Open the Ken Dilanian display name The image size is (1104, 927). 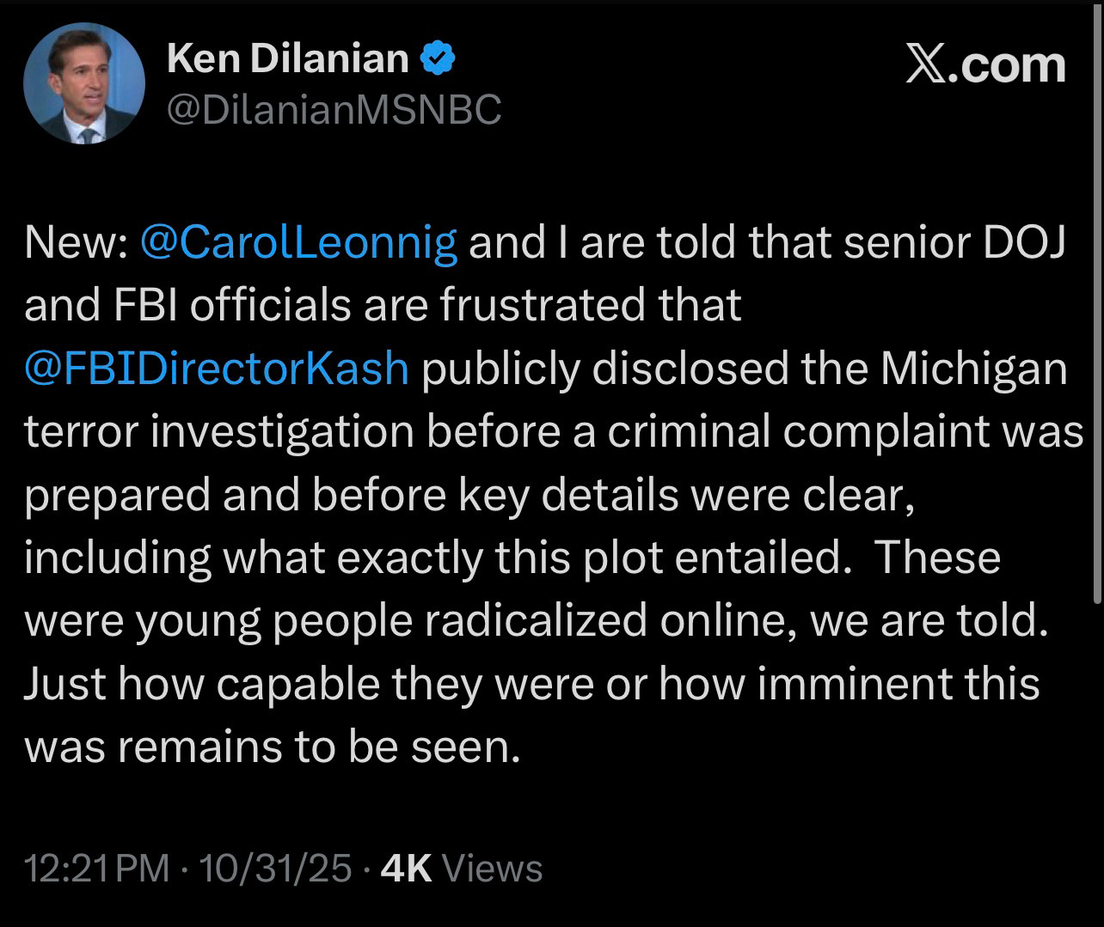click(287, 58)
